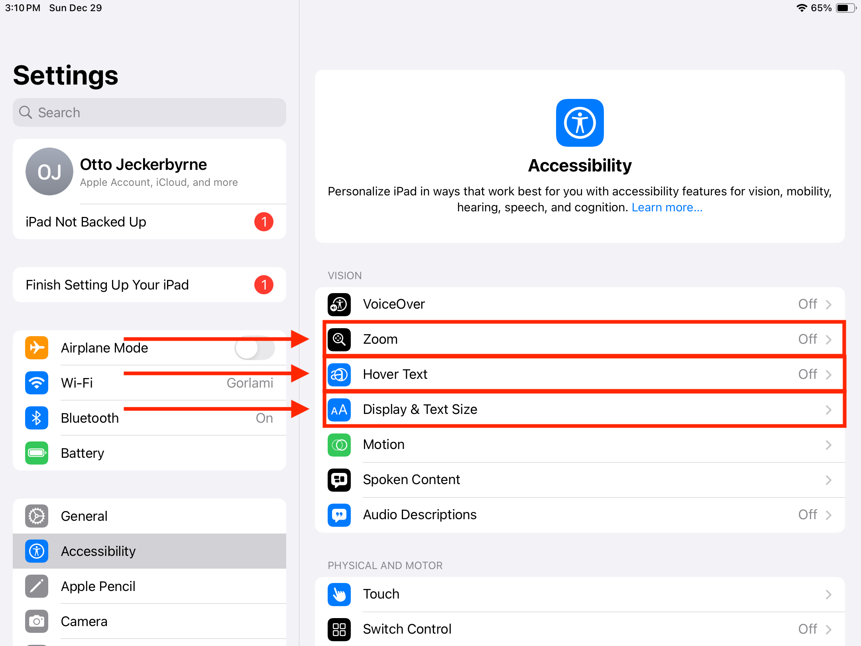Tap the Accessibility icon in sidebar
This screenshot has width=861, height=646.
(37, 551)
